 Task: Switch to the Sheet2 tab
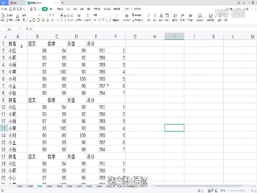[x=30, y=186]
